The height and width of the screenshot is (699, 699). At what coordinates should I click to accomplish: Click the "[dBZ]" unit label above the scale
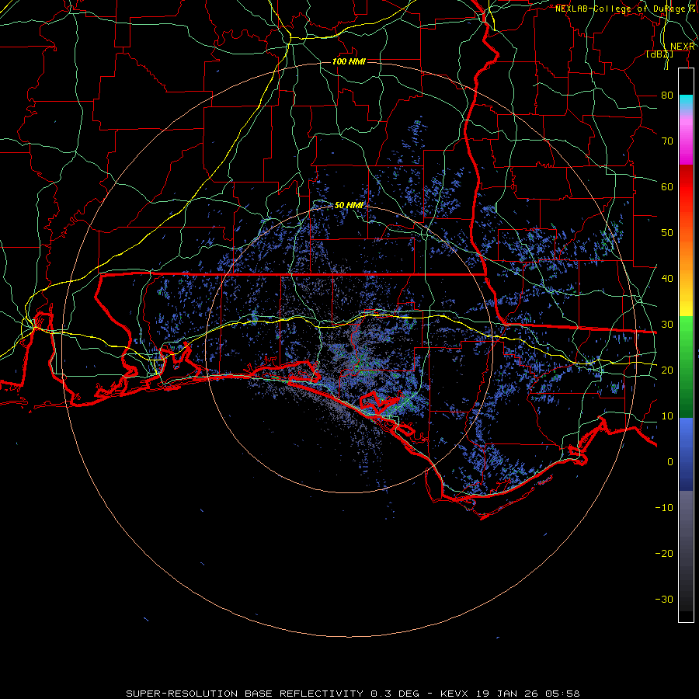[x=659, y=54]
